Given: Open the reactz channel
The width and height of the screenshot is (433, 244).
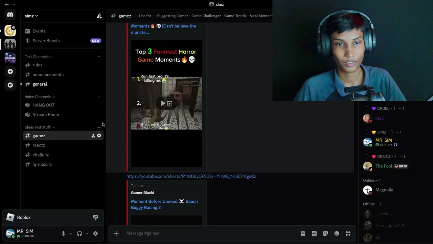Looking at the screenshot, I should [x=63, y=145].
